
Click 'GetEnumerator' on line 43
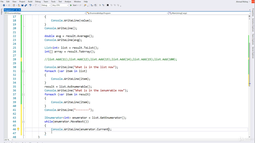coord(111,118)
